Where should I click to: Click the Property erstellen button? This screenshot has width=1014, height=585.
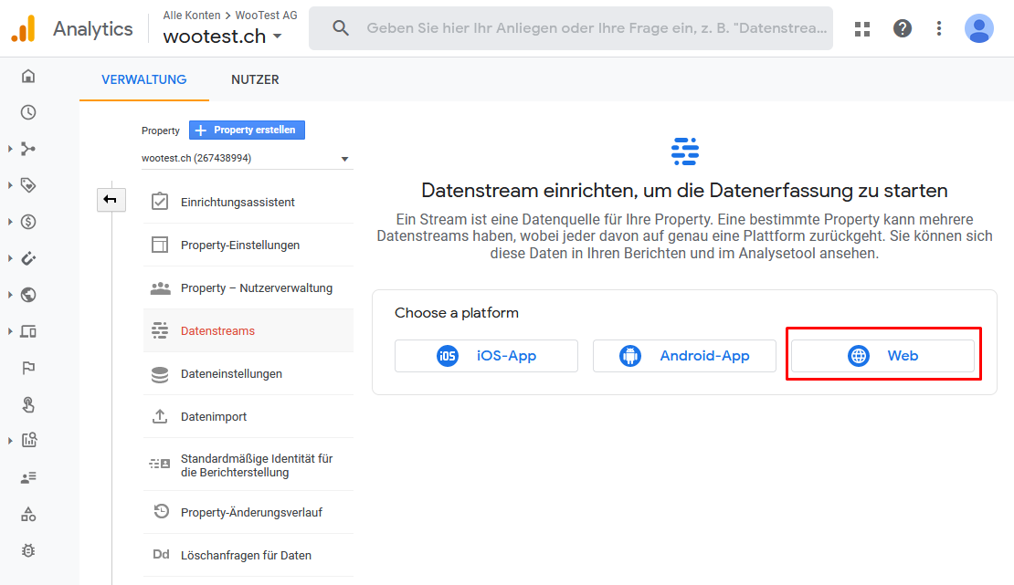(x=247, y=130)
